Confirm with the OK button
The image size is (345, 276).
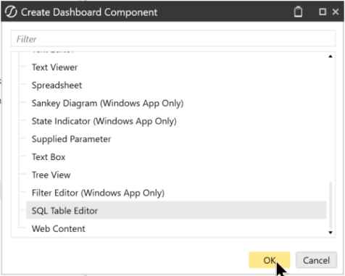[x=270, y=260]
